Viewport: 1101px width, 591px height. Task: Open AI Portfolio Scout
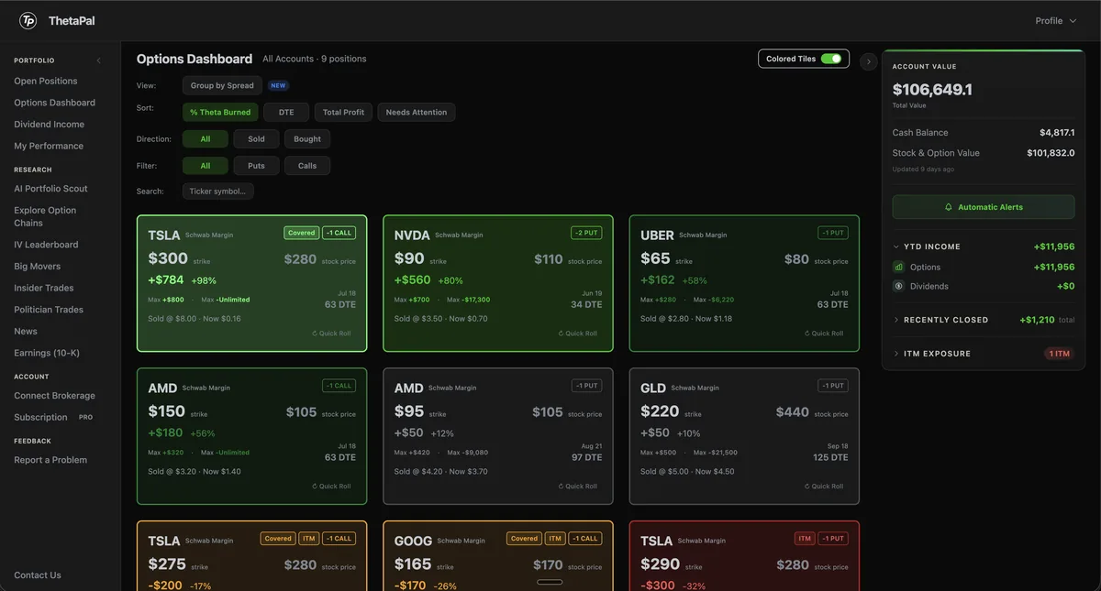click(x=50, y=189)
